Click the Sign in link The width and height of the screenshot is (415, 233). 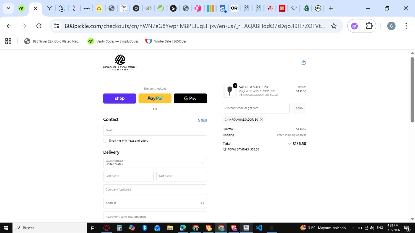(203, 120)
